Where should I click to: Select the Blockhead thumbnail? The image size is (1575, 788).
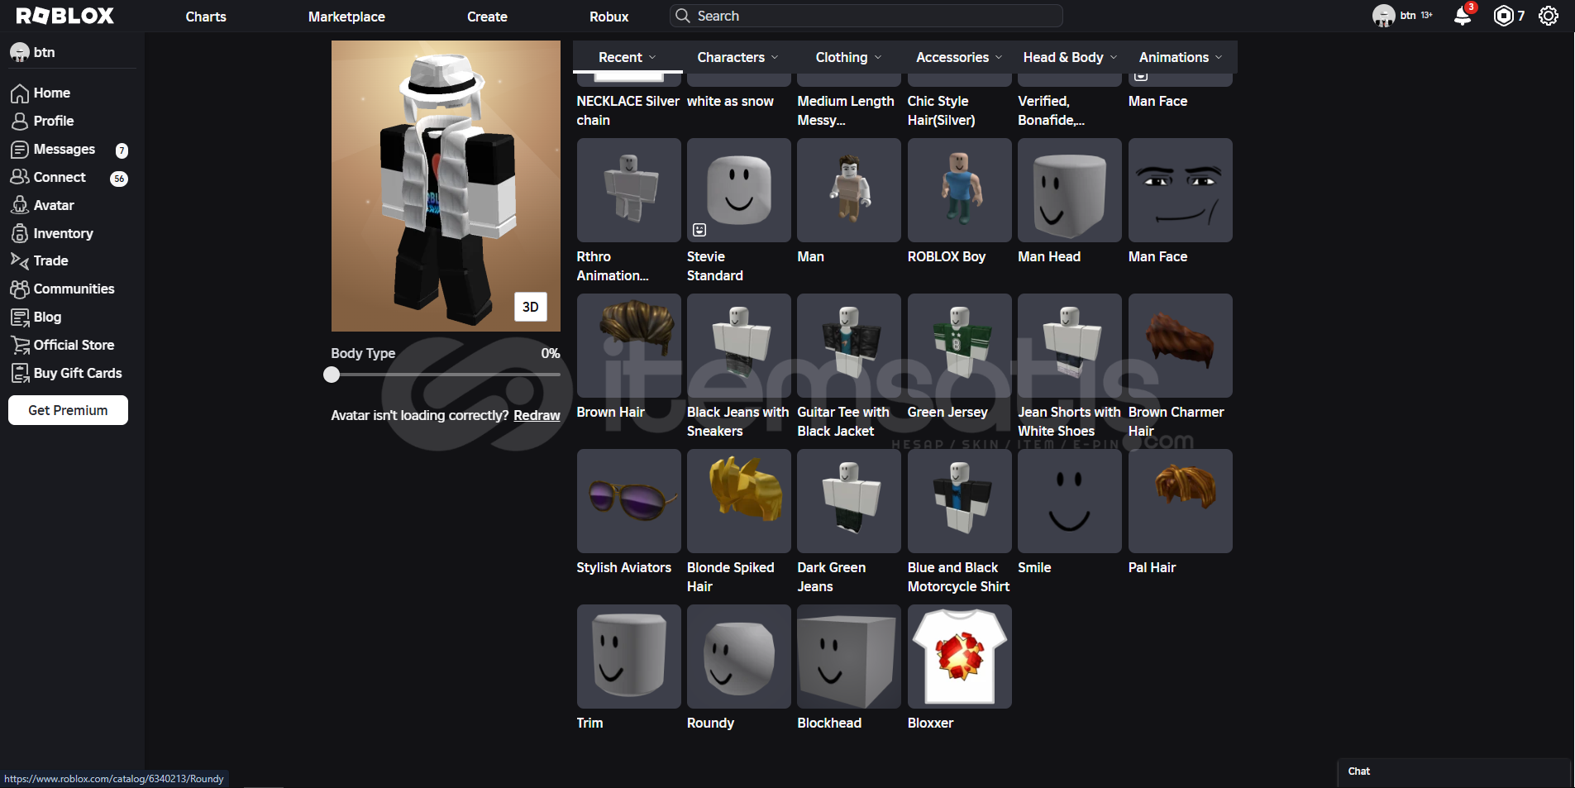[849, 657]
